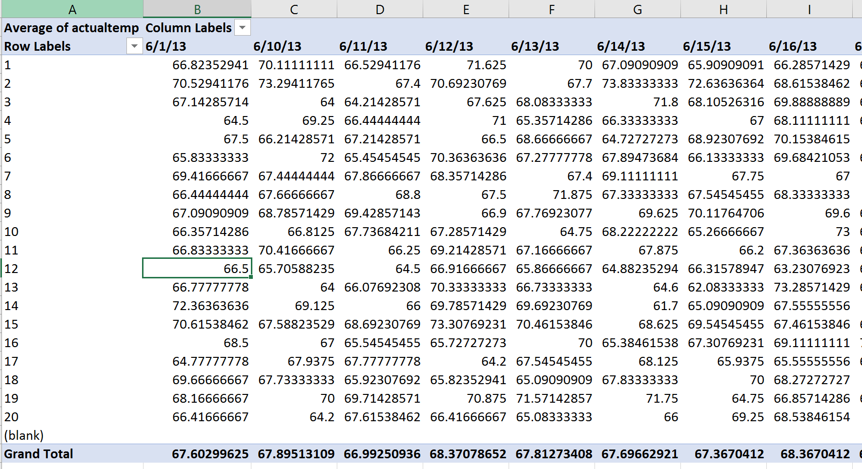Click the 'Row Labels' text cell
The image size is (862, 469).
tap(38, 46)
